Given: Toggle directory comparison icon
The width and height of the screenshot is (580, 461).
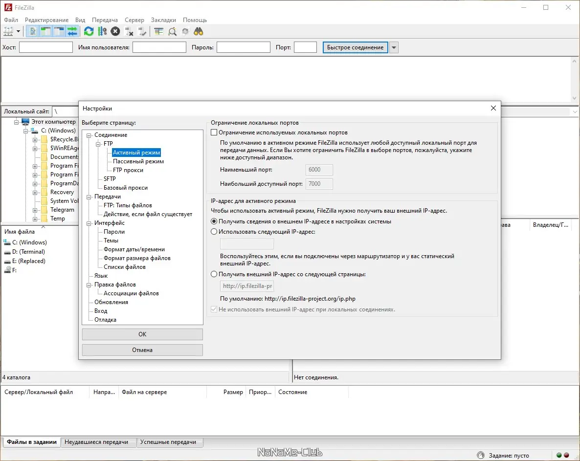Looking at the screenshot, I should tap(172, 31).
